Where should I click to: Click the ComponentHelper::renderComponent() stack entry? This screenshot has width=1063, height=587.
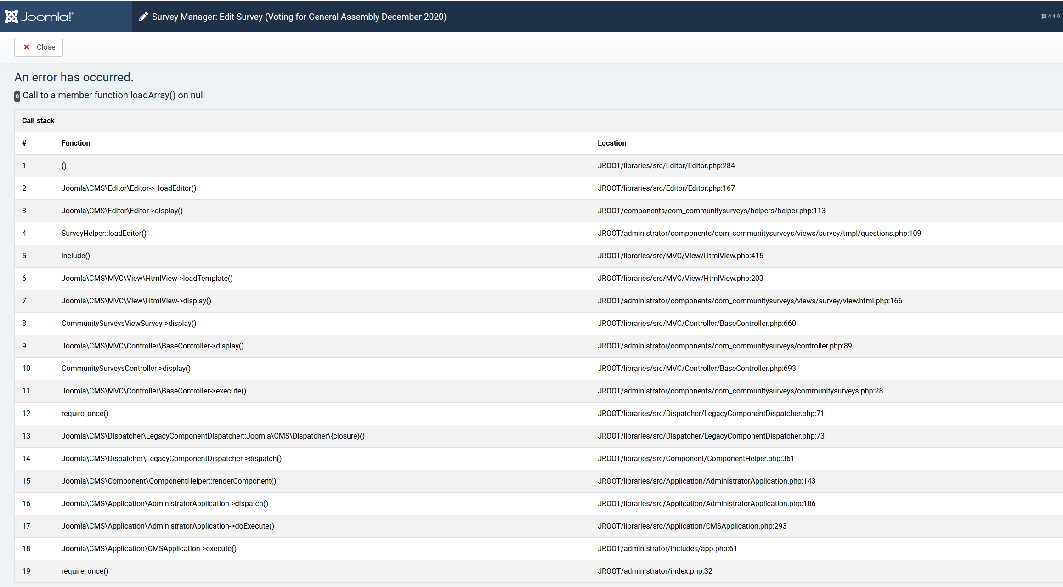tap(169, 481)
